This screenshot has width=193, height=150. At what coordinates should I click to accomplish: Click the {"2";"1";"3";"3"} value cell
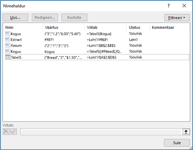click(x=56, y=46)
